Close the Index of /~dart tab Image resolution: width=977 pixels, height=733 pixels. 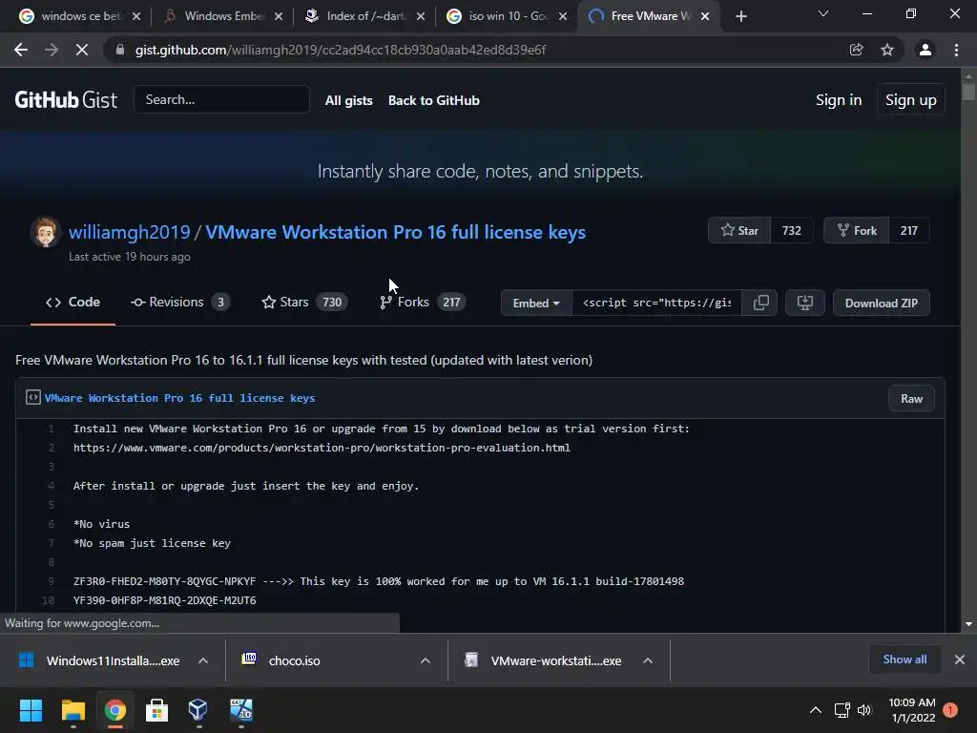(421, 16)
